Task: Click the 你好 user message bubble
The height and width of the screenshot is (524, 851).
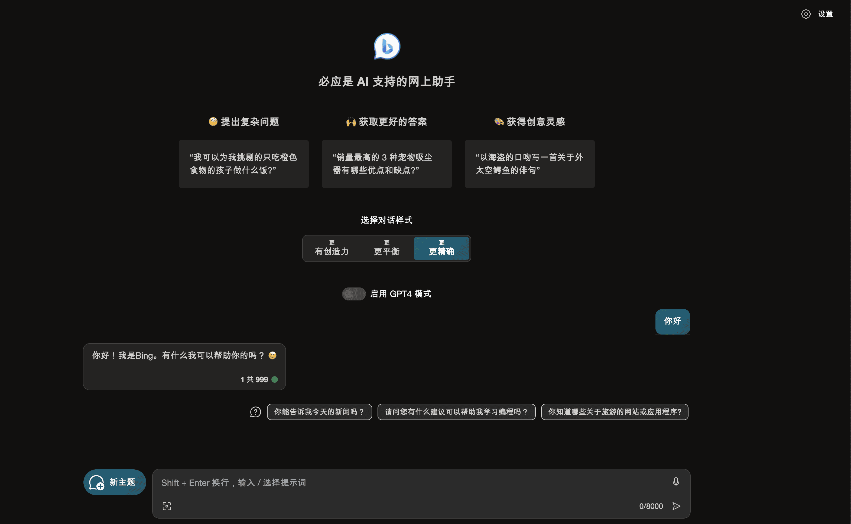Action: pos(673,321)
